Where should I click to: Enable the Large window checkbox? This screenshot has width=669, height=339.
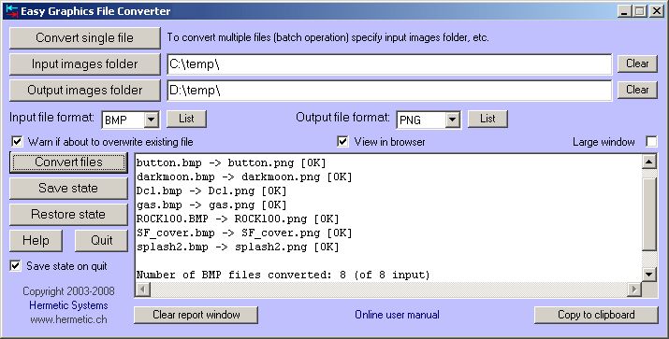(x=651, y=141)
